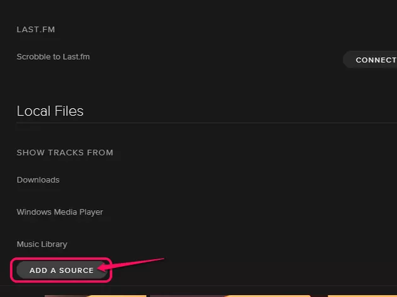Select the Music Library source entry
397x297 pixels.
42,244
